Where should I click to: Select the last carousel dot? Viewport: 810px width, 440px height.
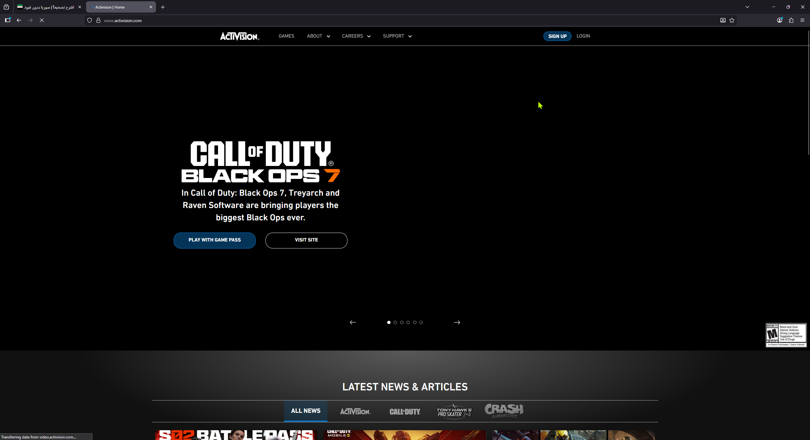pyautogui.click(x=421, y=322)
